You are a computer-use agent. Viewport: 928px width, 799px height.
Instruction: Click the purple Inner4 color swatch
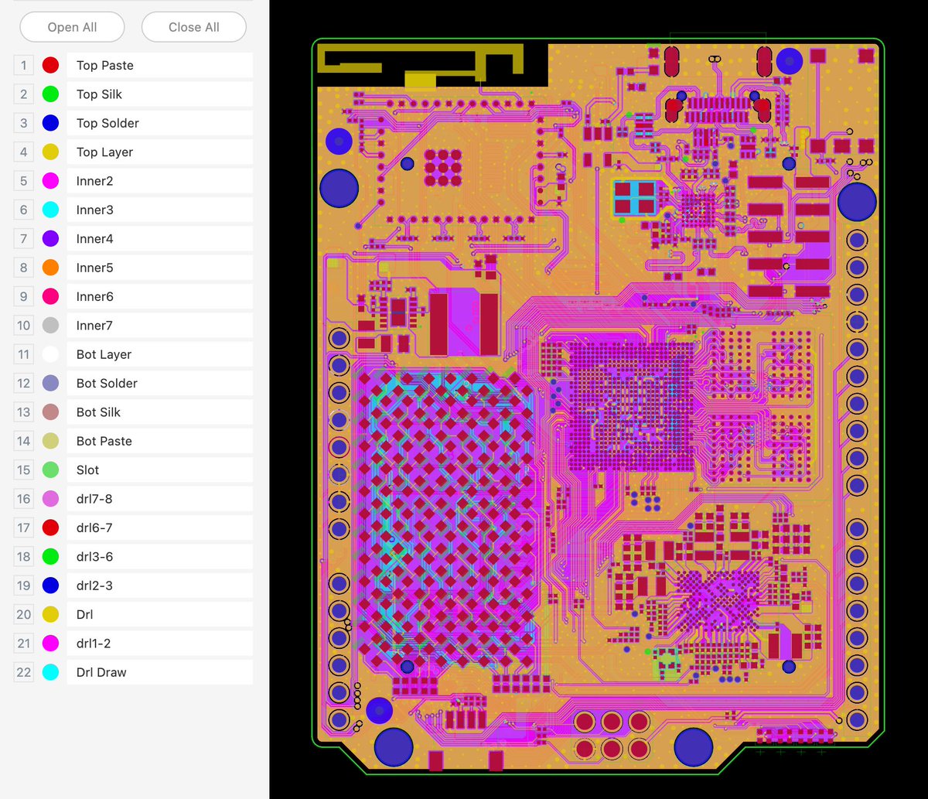(50, 238)
